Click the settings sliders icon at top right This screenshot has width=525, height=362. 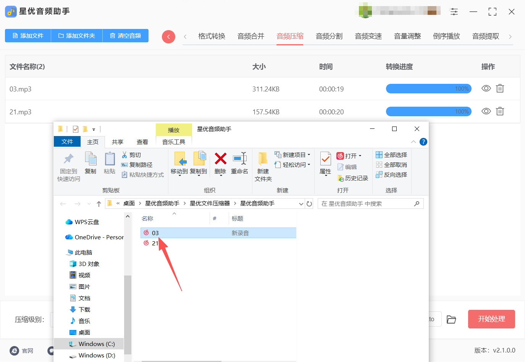pos(454,12)
